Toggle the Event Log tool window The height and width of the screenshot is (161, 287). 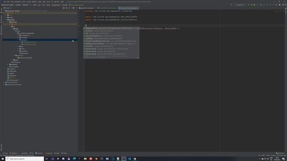click(280, 153)
